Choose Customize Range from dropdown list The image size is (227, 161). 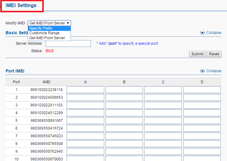pyautogui.click(x=49, y=33)
